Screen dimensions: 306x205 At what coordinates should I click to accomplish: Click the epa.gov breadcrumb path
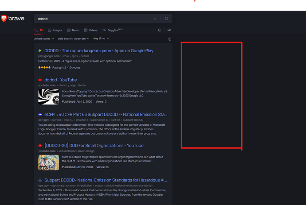pyautogui.click(x=96, y=186)
